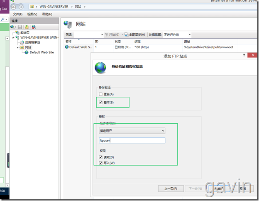Click the 上一页(P) button
The height and width of the screenshot is (201, 259).
click(x=171, y=189)
